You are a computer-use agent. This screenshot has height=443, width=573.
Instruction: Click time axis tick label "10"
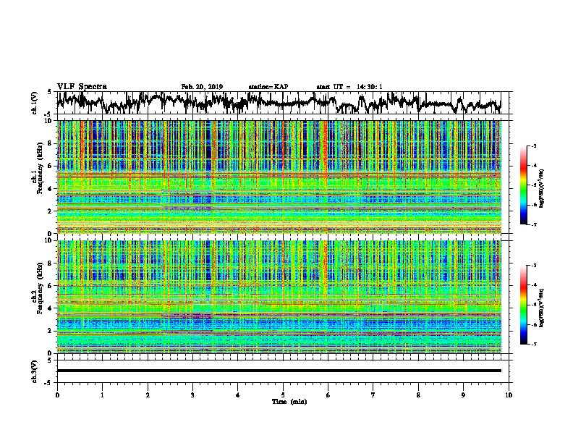coord(509,395)
